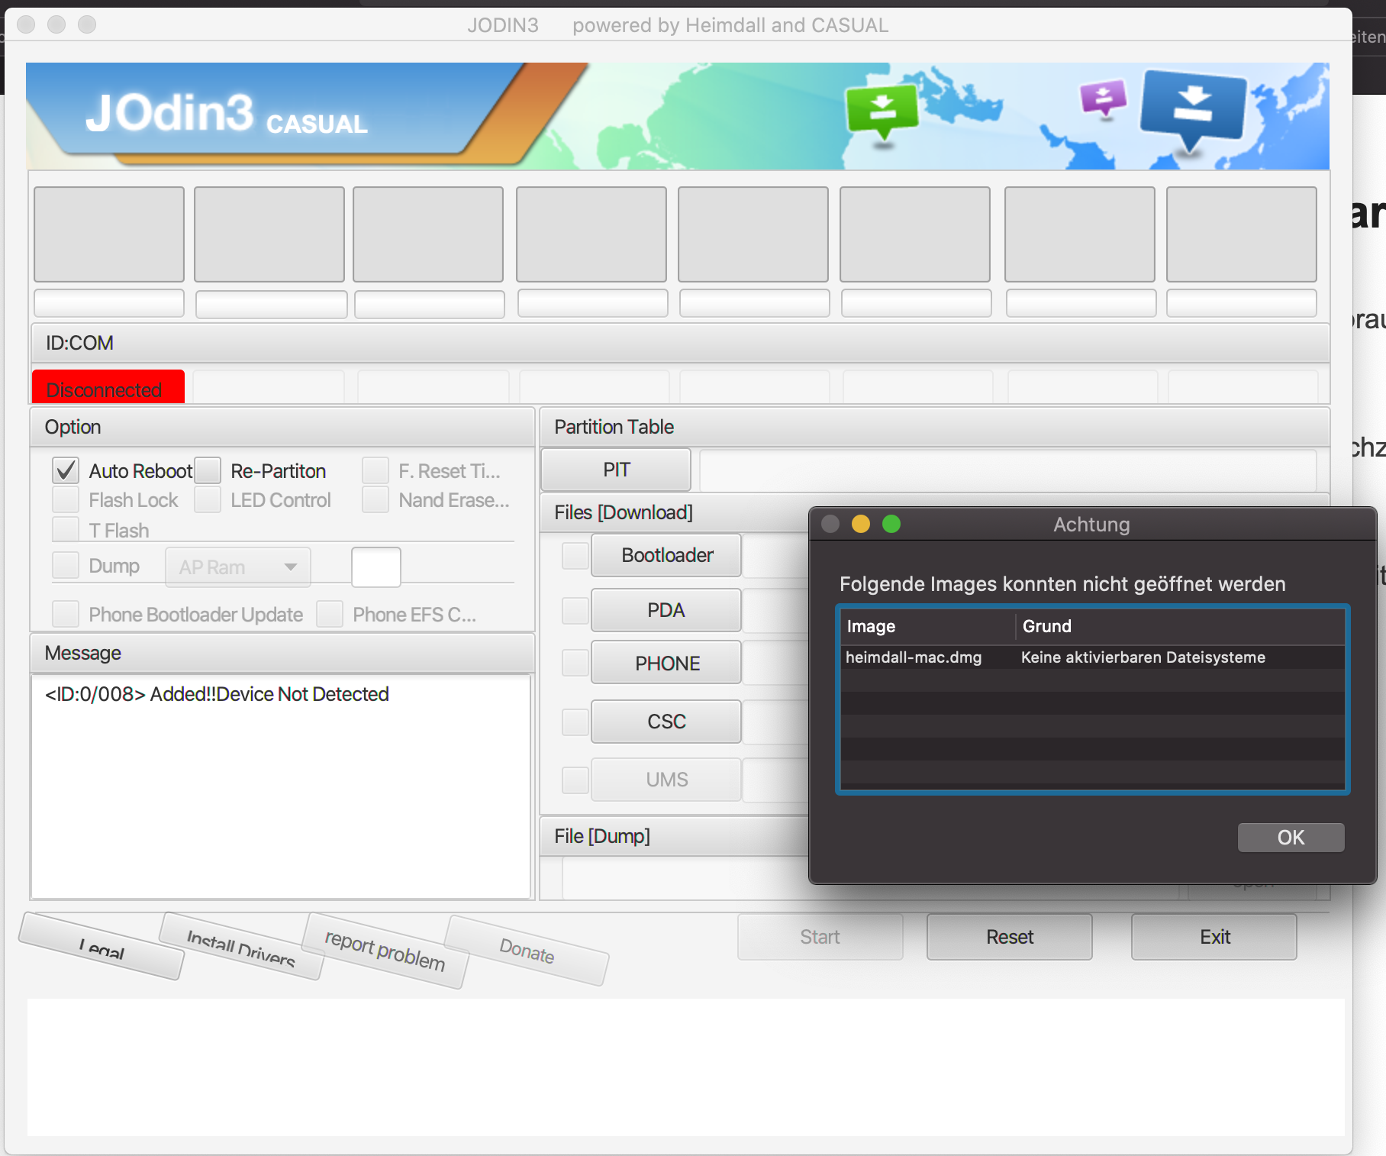This screenshot has width=1386, height=1156.
Task: Toggle the LED Control checkbox
Action: click(x=208, y=500)
